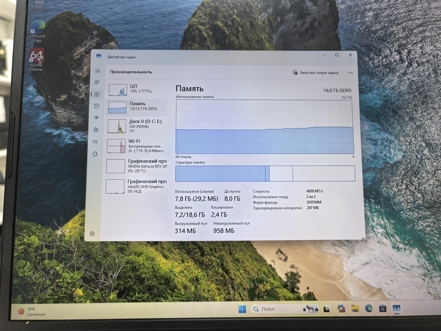
Task: Select Диск 0 (D: C: E:) item
Action: [x=136, y=126]
